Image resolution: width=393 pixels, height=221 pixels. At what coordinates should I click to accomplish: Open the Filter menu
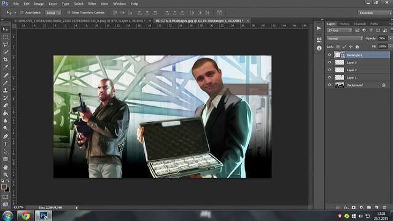pos(92,4)
